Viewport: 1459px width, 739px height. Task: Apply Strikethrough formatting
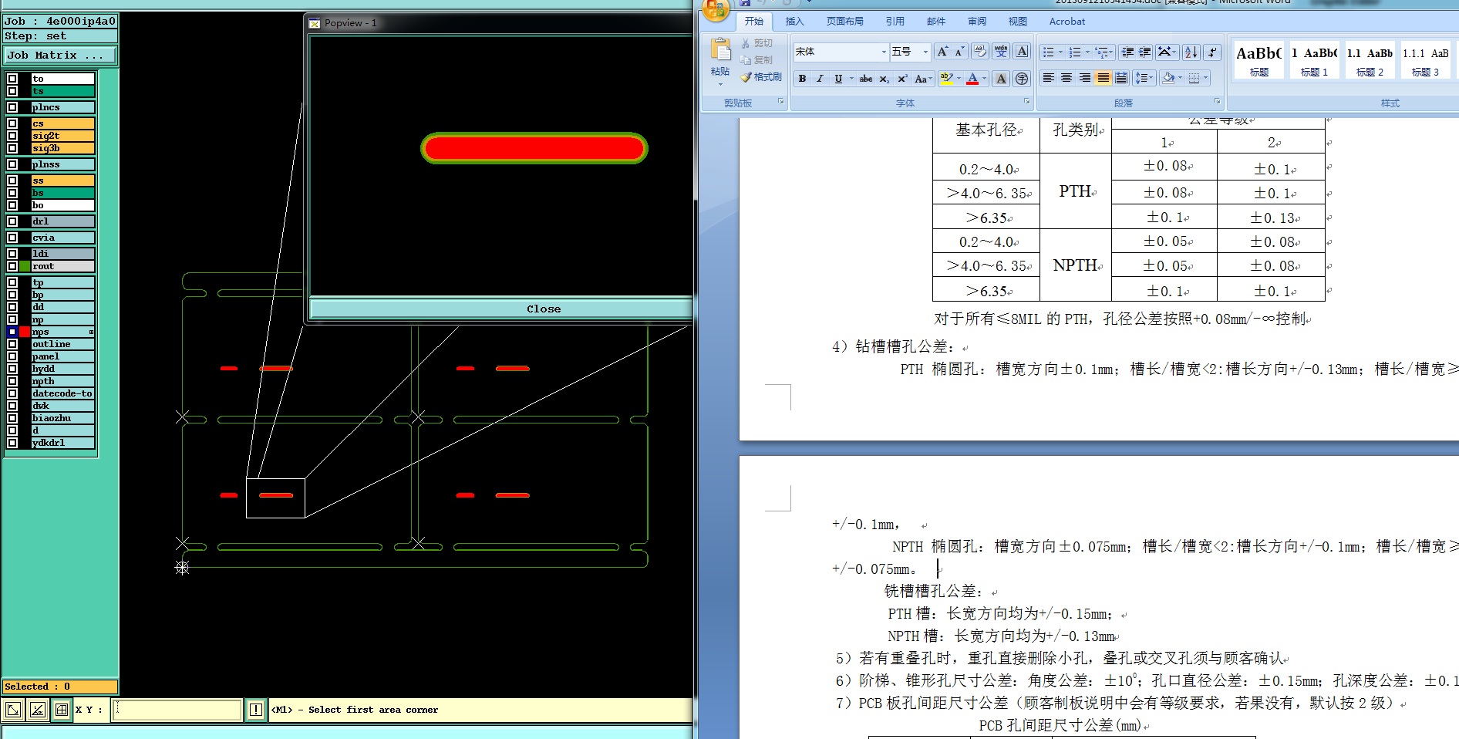click(866, 79)
